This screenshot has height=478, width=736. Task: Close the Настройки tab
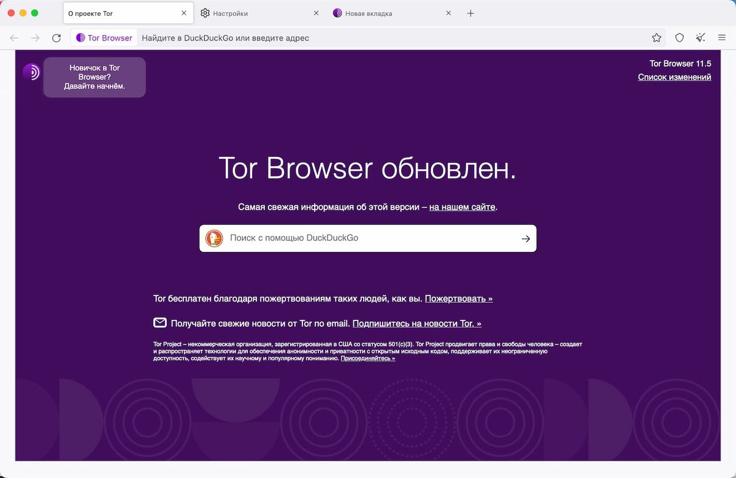[x=316, y=13]
